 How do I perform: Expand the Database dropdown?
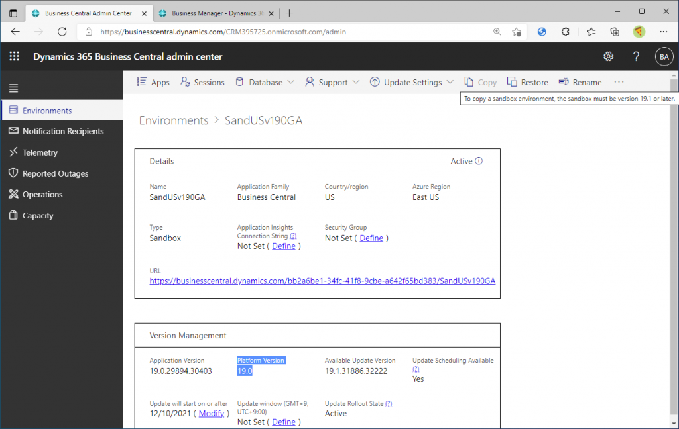tap(265, 82)
